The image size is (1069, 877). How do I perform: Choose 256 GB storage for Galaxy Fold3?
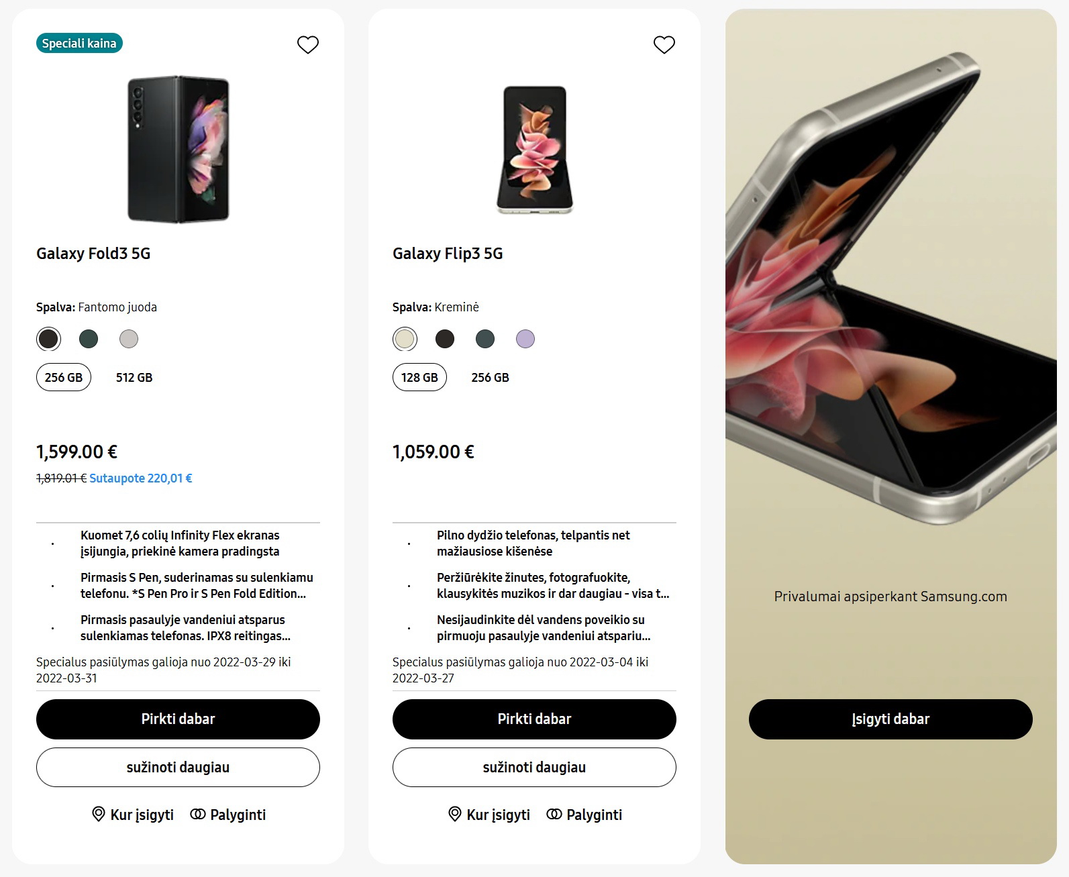pos(64,378)
